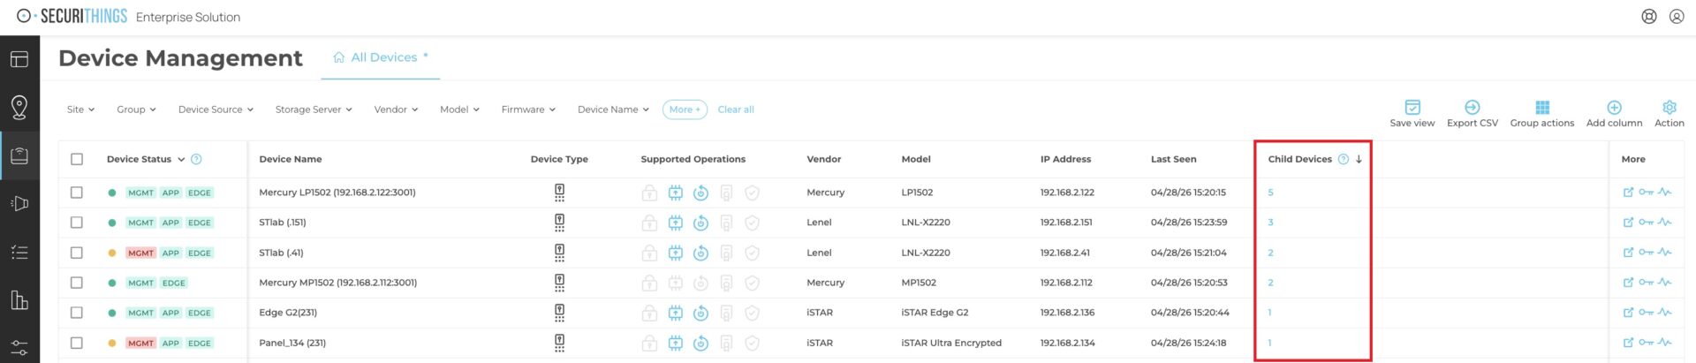
Task: Click the Add column plus icon
Action: [x=1614, y=107]
